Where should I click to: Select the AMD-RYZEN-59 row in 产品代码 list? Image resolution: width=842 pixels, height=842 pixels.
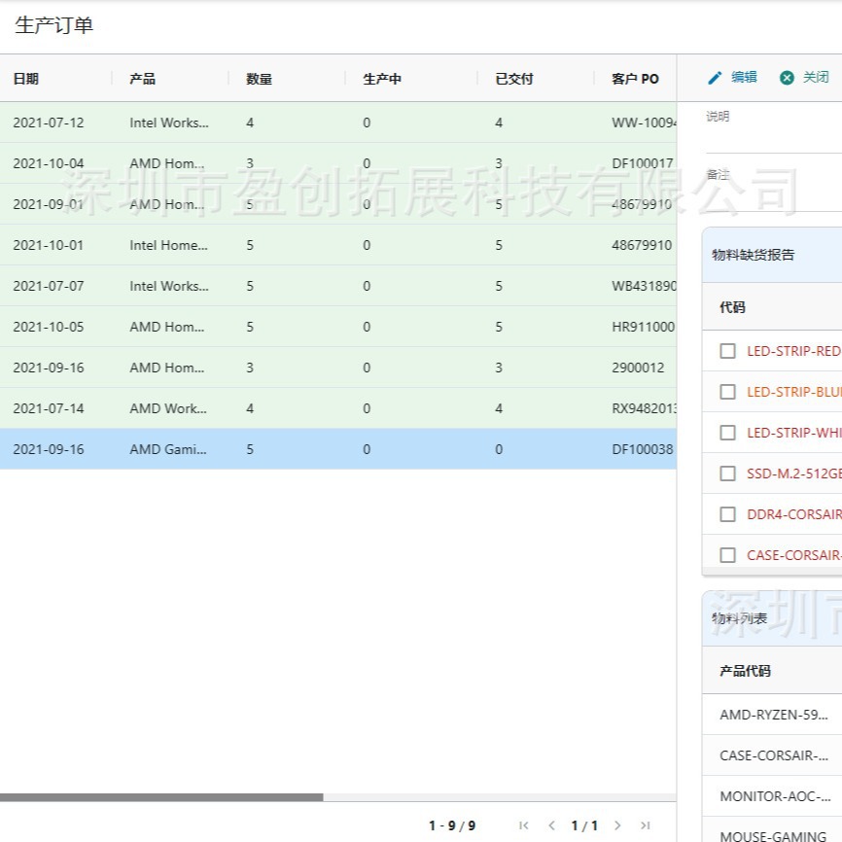click(x=768, y=714)
